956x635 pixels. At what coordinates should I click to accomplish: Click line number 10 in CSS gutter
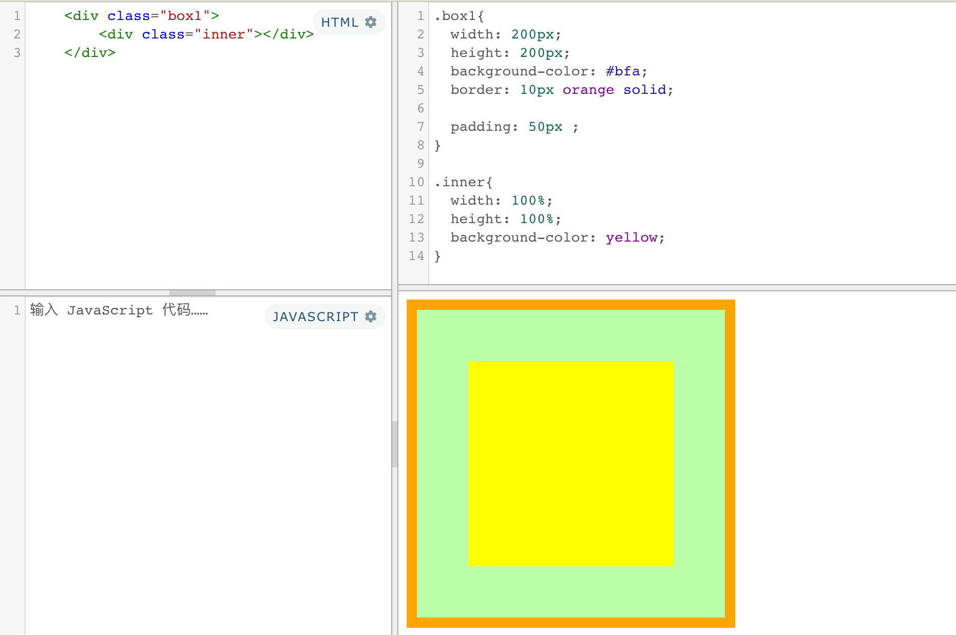(416, 182)
